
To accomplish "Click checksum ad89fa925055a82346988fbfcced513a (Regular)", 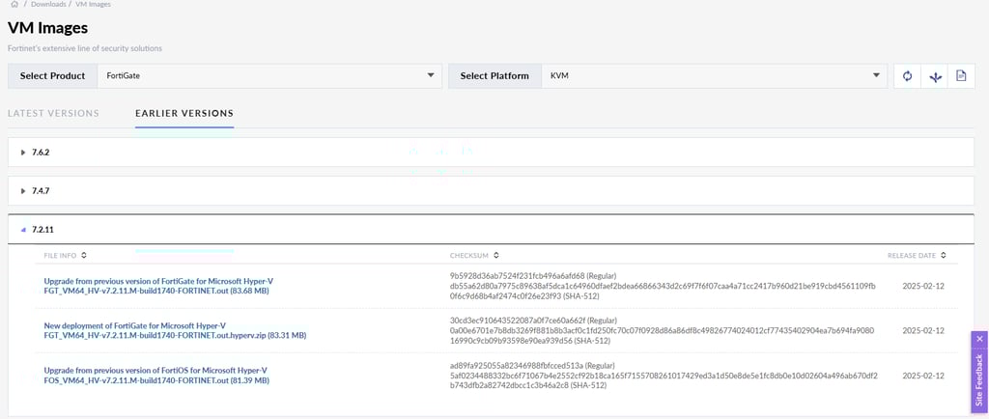I will tap(533, 365).
